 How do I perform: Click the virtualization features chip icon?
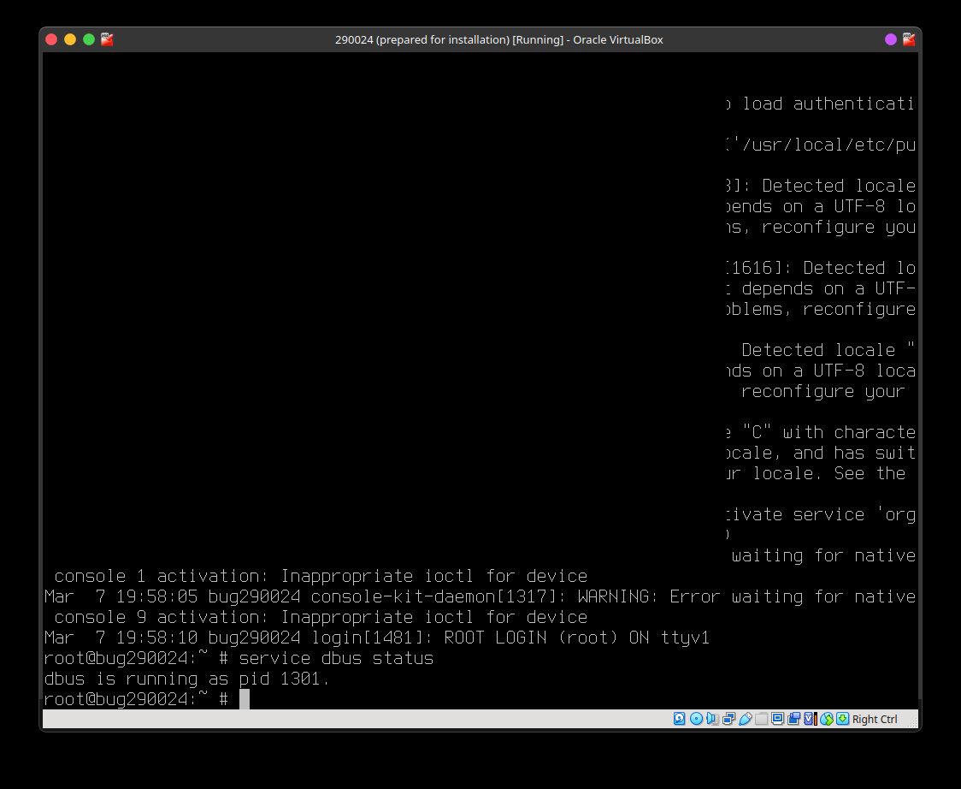tap(810, 719)
